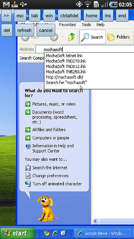
Task: Click the Search the Internet globe icon
Action: (28, 168)
